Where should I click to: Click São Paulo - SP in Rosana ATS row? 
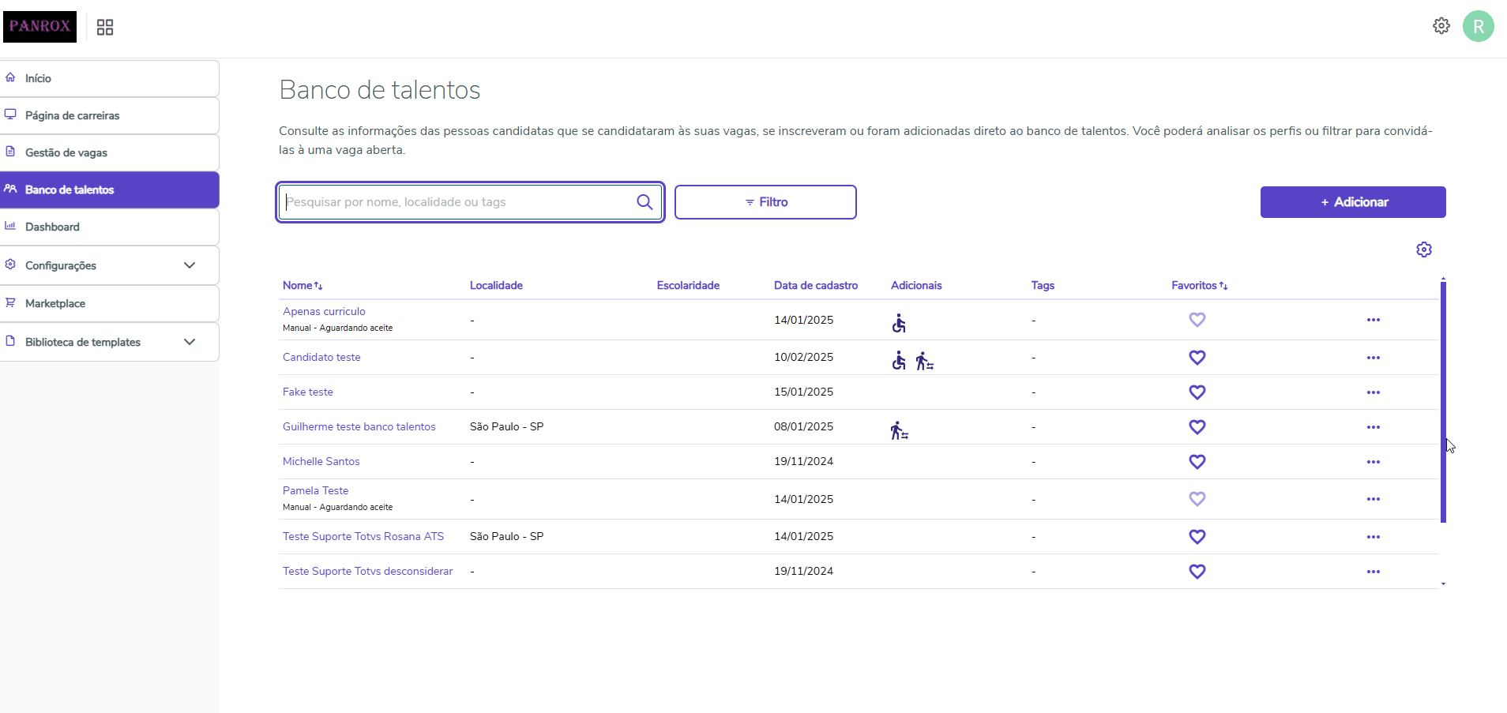click(506, 537)
